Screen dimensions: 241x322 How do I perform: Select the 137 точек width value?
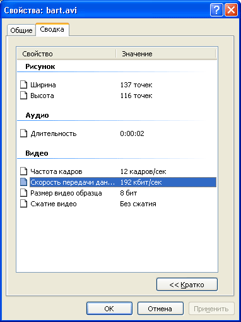click(136, 85)
